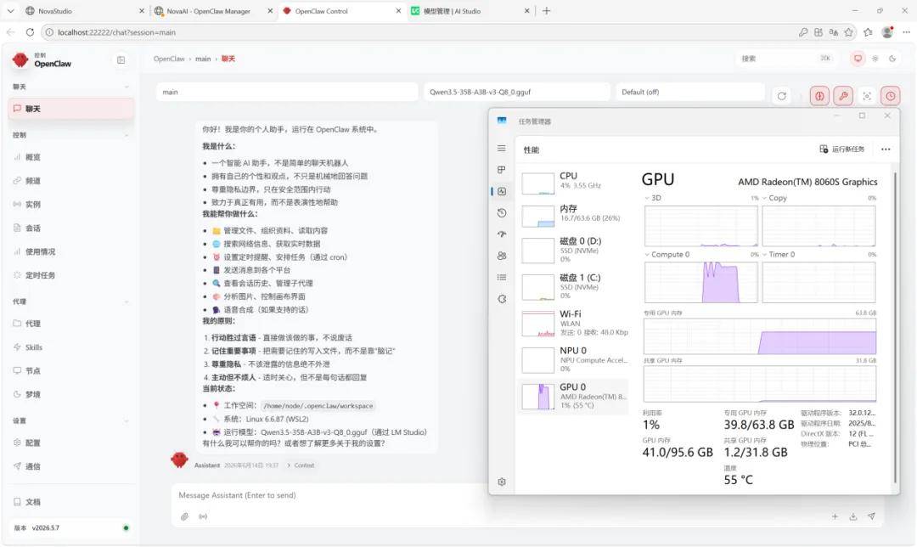Open the 3D graph engine dropdown
Viewport: 917px width, 547px height.
coord(653,198)
